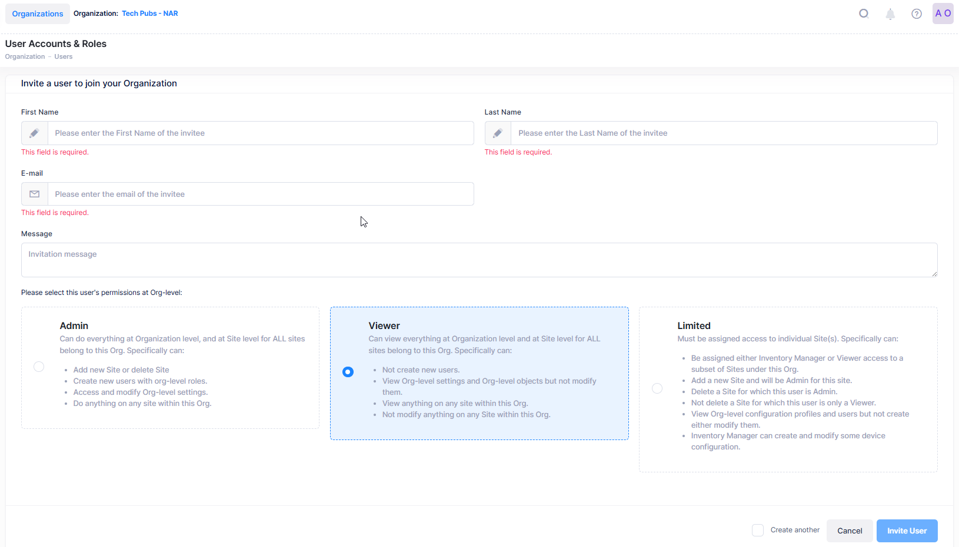Select the Viewer permission radio button

click(x=348, y=372)
